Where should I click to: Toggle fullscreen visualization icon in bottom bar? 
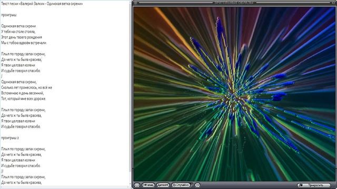(x=137, y=185)
